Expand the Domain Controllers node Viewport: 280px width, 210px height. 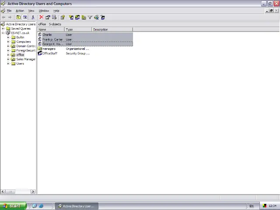(8, 46)
